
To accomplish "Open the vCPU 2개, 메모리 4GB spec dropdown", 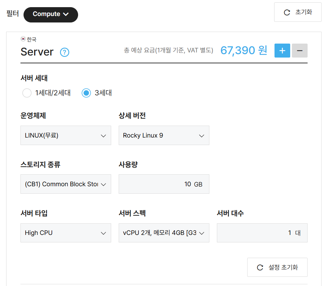I will 164,233.
